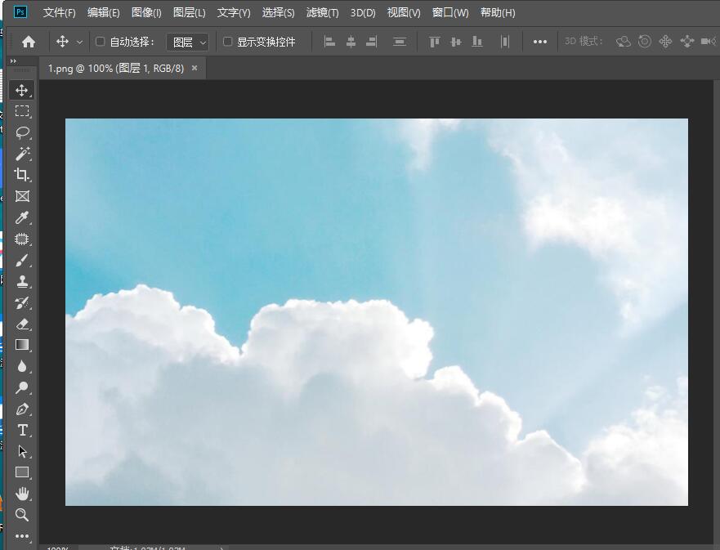Image resolution: width=720 pixels, height=550 pixels.
Task: Click the 3D roll object icon
Action: click(x=645, y=42)
